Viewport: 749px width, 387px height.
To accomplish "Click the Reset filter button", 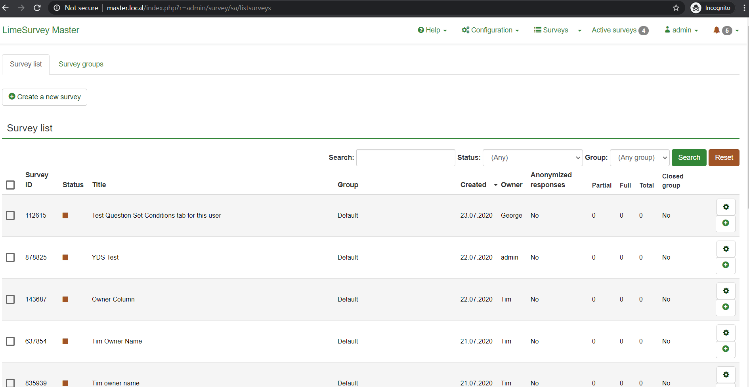I will (x=724, y=157).
